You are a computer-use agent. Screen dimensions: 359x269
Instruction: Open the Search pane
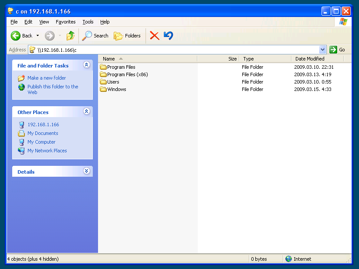pyautogui.click(x=95, y=36)
